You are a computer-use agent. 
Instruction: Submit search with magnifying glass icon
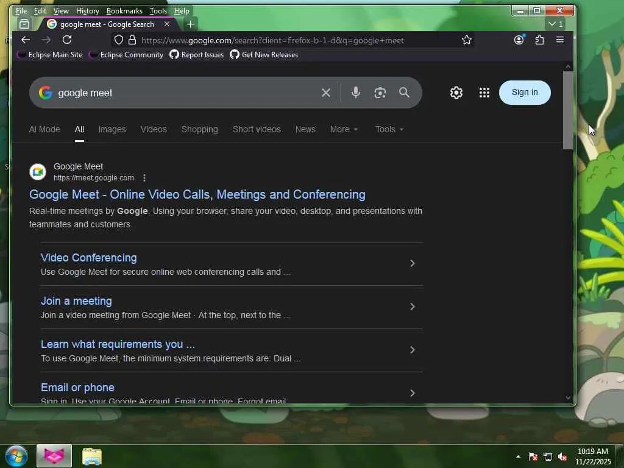tap(404, 93)
